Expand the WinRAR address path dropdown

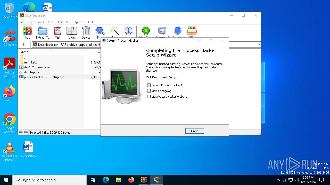(259, 45)
